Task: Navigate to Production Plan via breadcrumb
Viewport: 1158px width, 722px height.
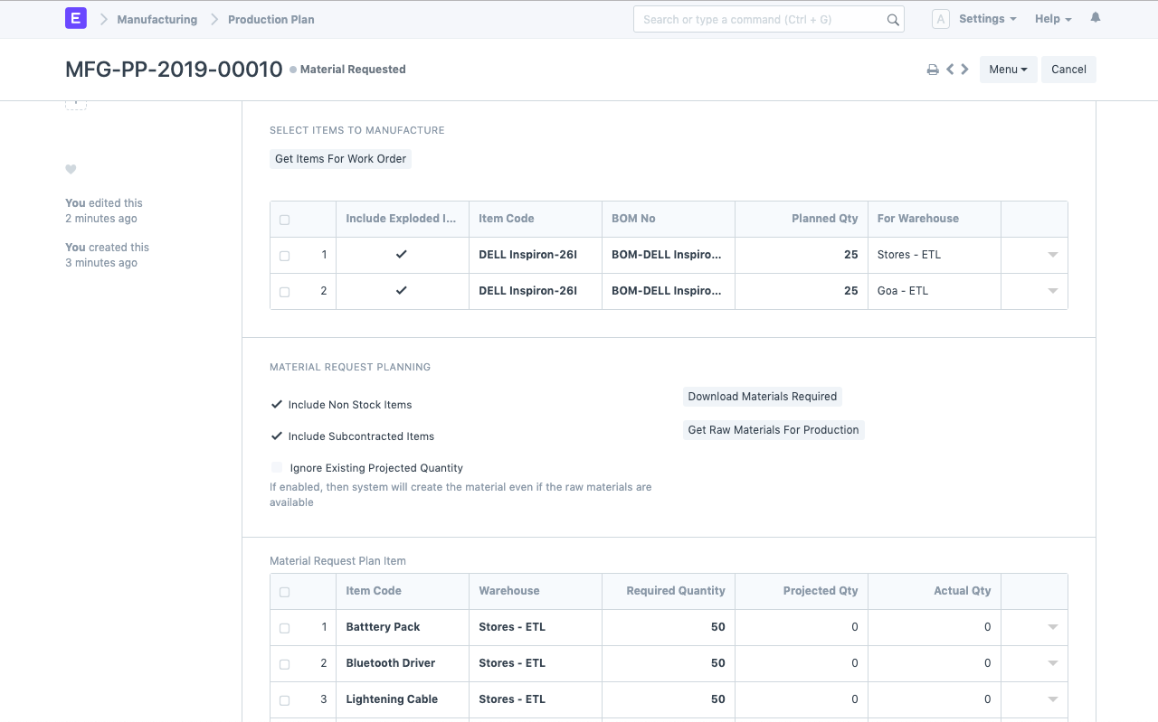Action: (x=271, y=19)
